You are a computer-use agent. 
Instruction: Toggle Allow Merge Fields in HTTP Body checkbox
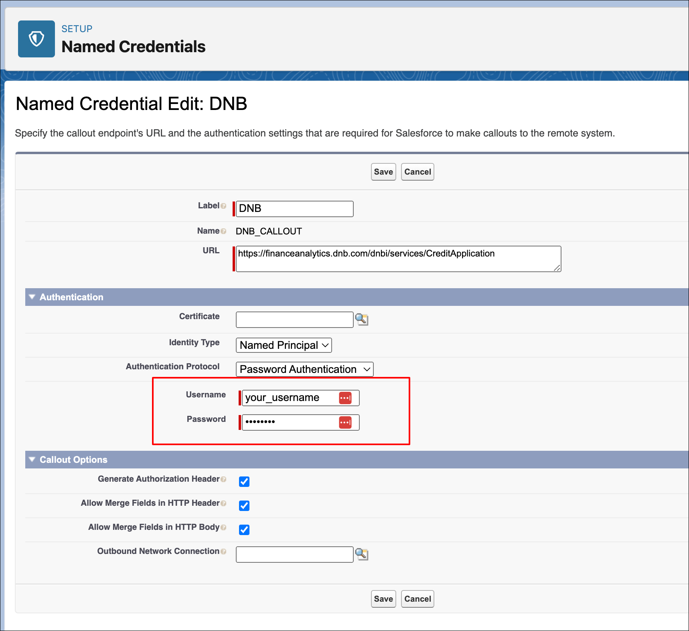[x=244, y=530]
